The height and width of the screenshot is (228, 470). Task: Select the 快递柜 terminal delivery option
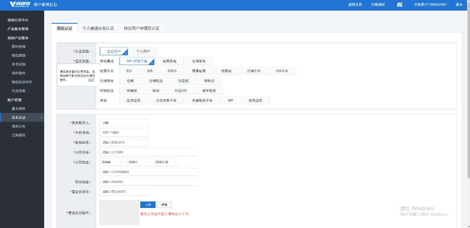click(131, 90)
